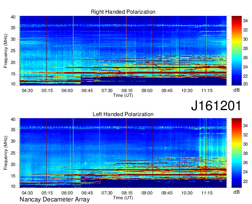Click the 22 dB value on Left Handed colorbar
The width and height of the screenshot is (252, 204).
(x=245, y=181)
